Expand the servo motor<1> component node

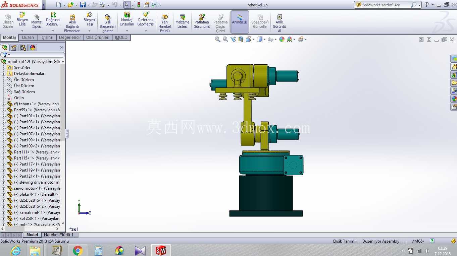coord(4,188)
